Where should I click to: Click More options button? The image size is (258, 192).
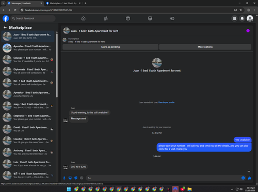point(205,47)
